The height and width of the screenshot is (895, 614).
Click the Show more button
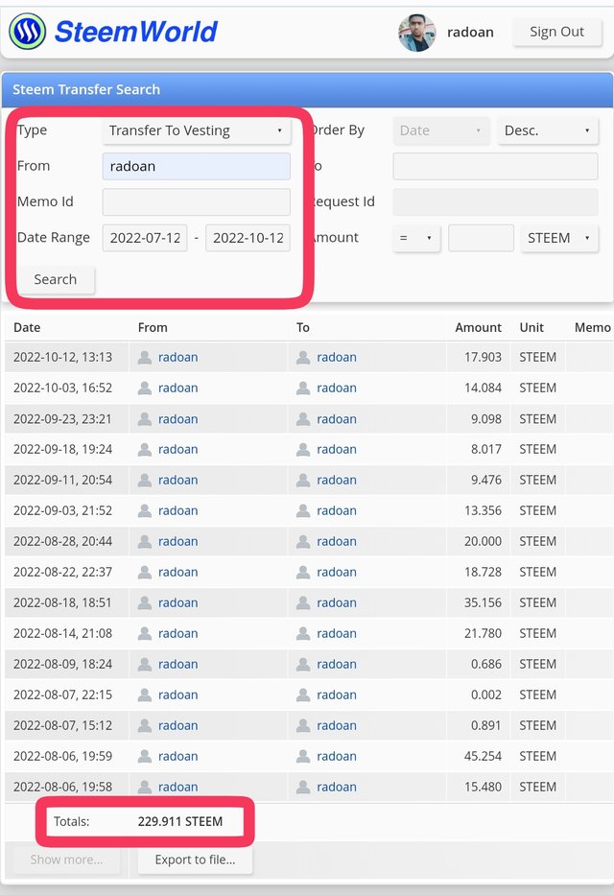point(67,860)
